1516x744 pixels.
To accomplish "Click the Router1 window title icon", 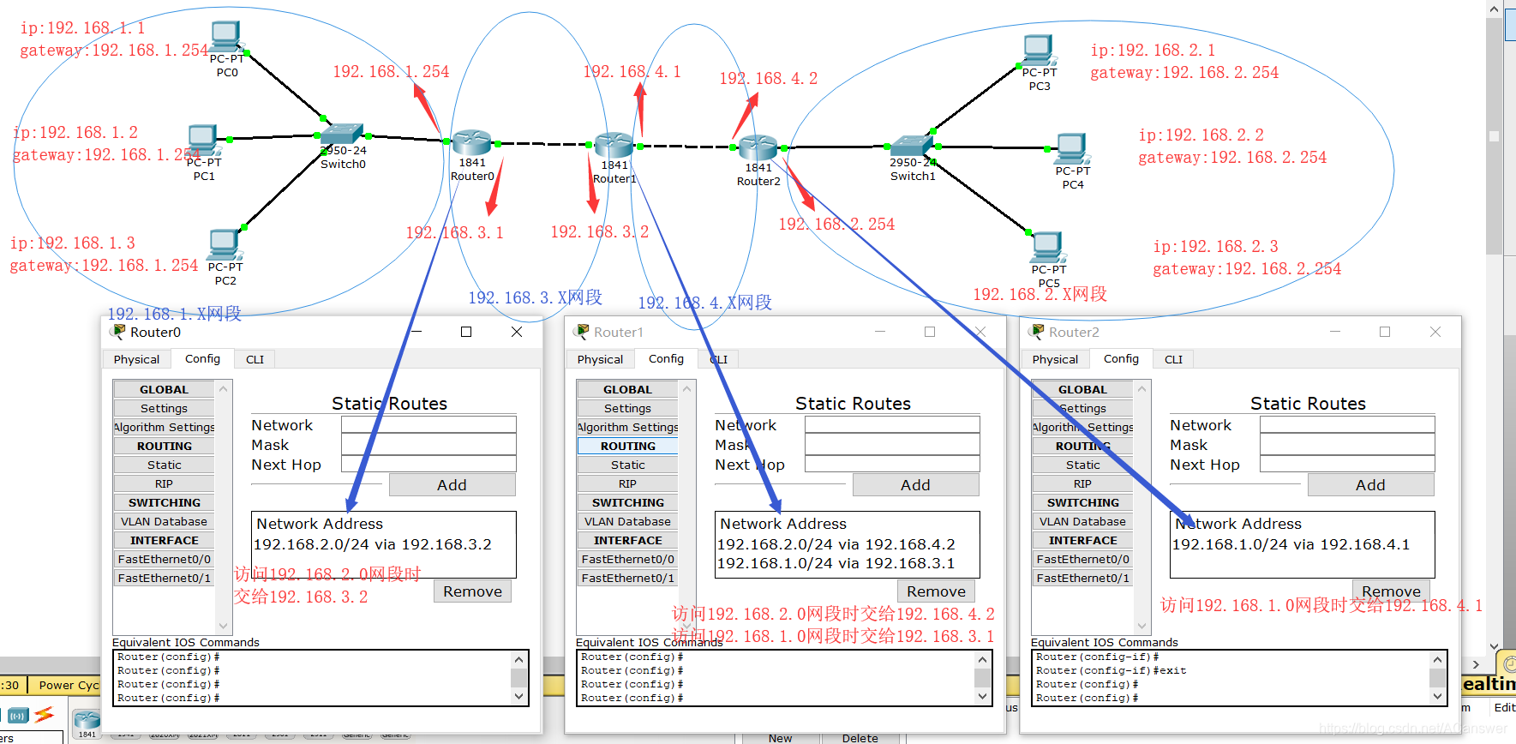I will (x=582, y=332).
